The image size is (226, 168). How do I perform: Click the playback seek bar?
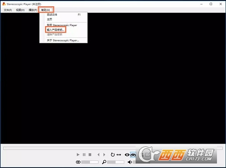pyautogui.click(x=113, y=148)
